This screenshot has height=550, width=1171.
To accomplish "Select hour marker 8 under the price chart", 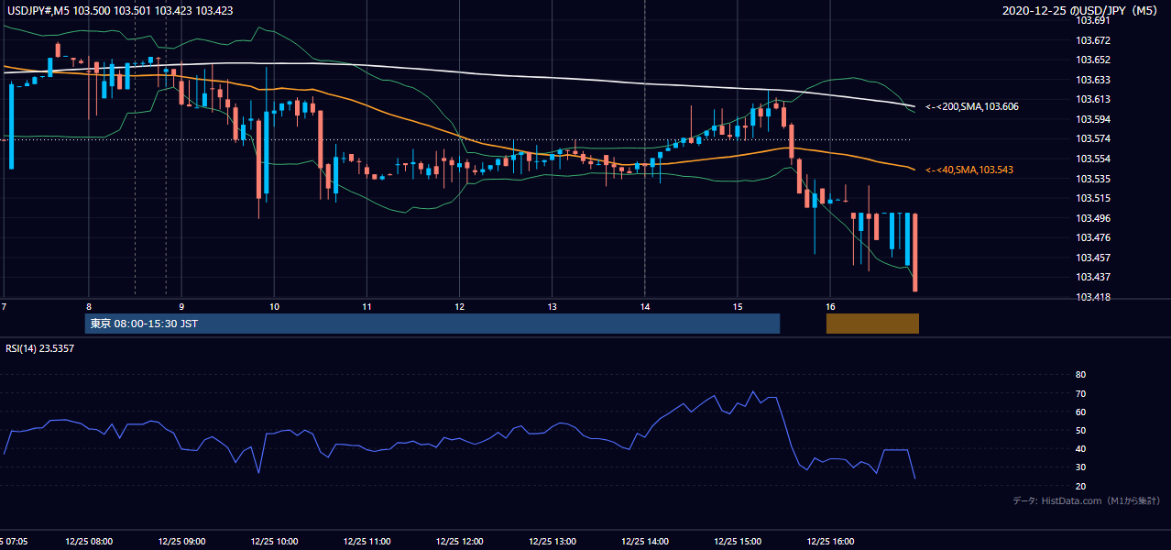I will pos(89,306).
